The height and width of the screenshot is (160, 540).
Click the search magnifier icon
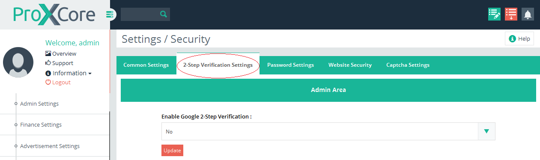(x=163, y=14)
